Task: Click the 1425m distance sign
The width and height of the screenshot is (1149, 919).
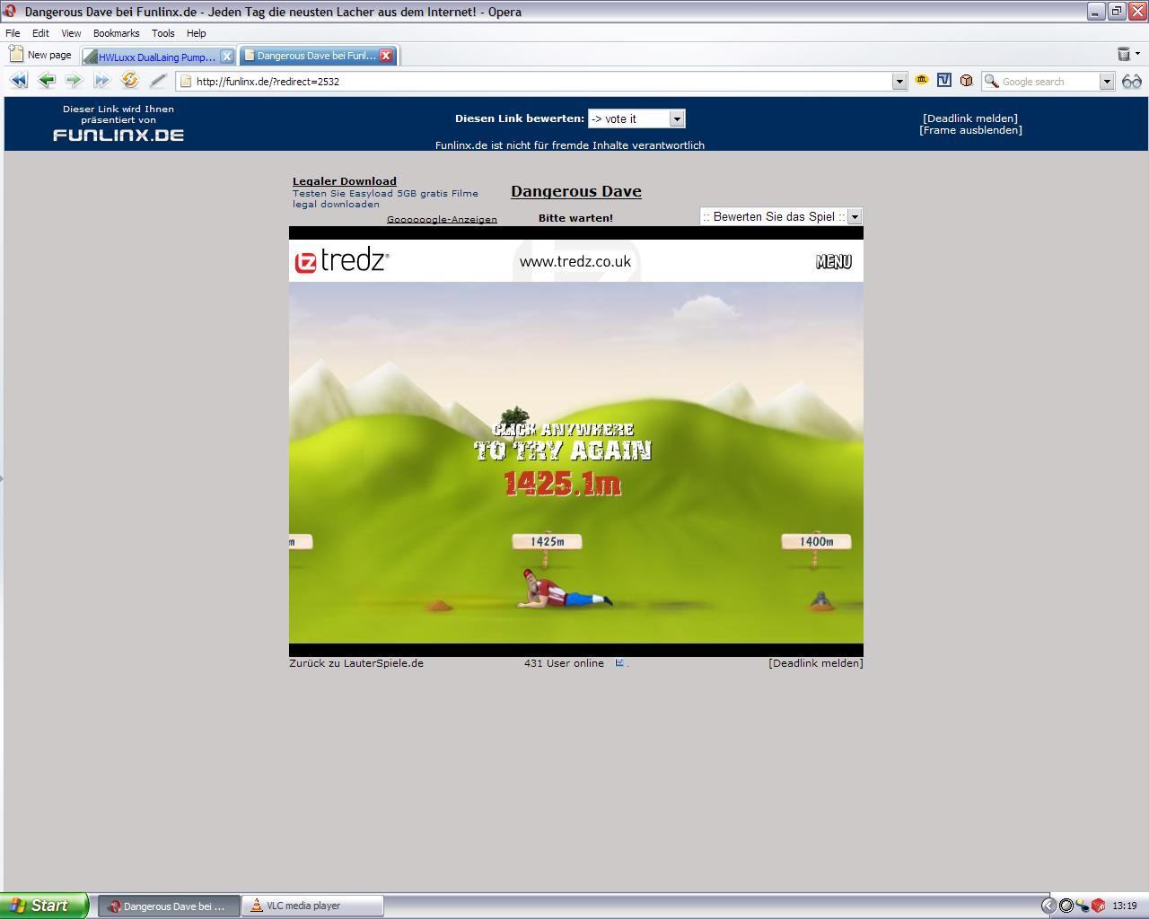Action: [x=548, y=541]
